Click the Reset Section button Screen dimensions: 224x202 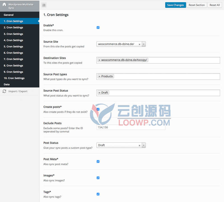(197, 5)
